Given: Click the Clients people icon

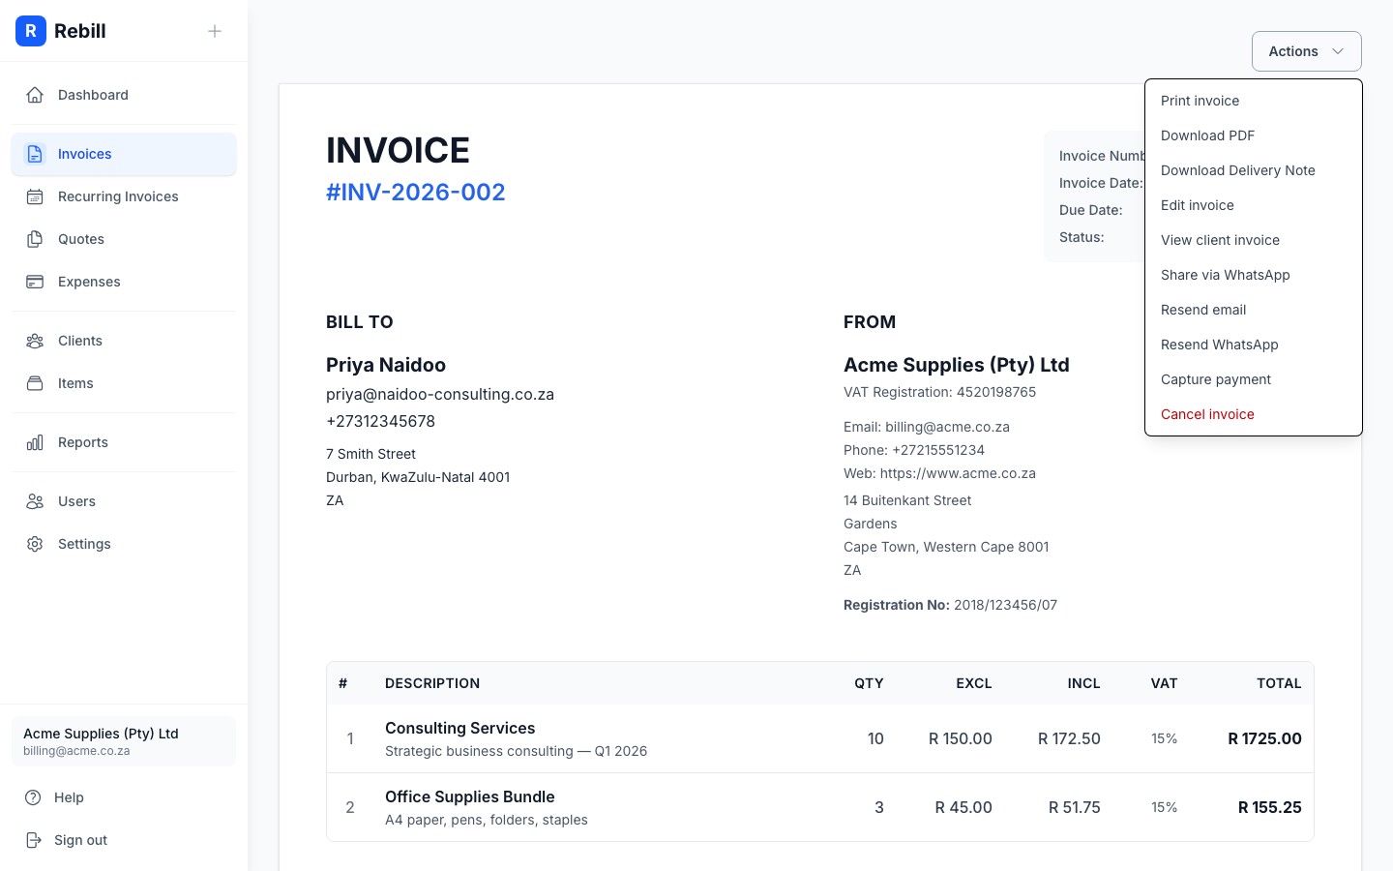Looking at the screenshot, I should point(35,341).
